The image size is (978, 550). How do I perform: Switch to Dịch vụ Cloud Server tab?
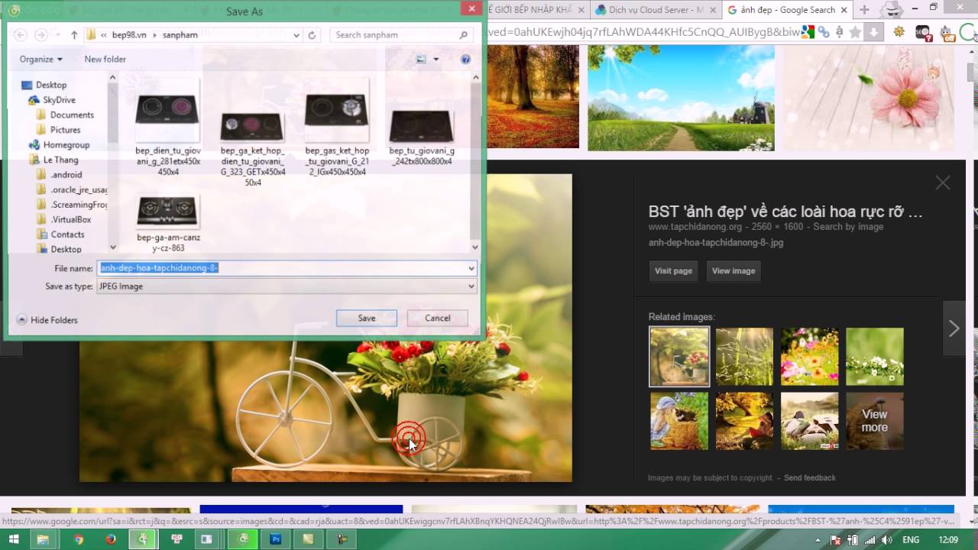pyautogui.click(x=656, y=10)
